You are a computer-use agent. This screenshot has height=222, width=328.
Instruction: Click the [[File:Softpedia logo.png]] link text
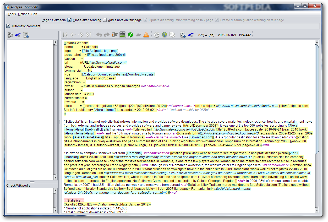100,51
